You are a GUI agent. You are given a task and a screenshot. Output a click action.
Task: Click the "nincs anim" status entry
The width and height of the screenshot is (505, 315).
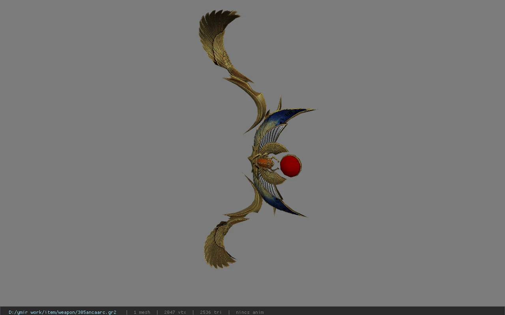[250, 312]
